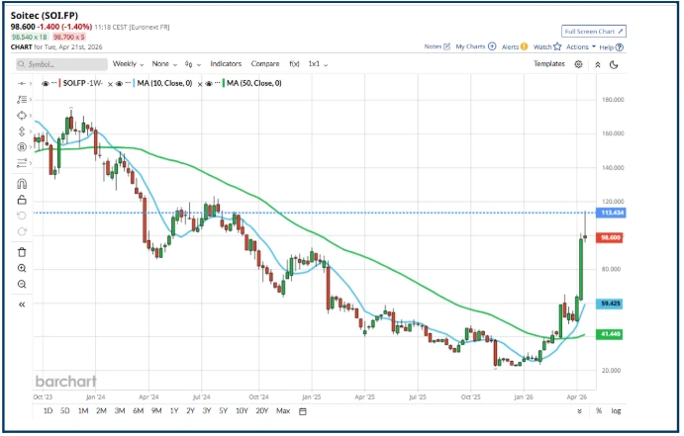Open the date range calendar picker
This screenshot has width=684, height=436.
303,411
